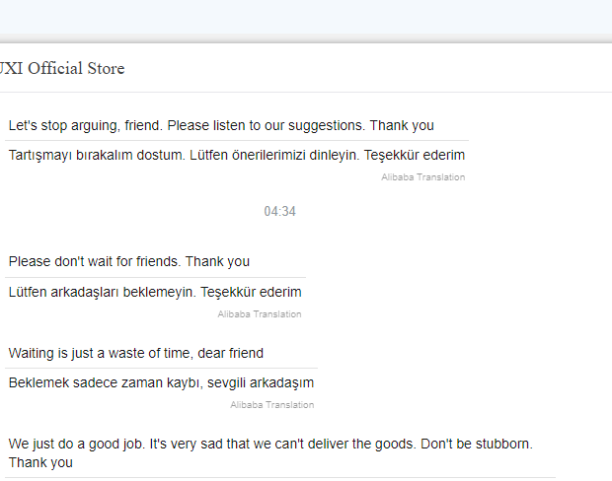Screen dimensions: 612x481
Task: Click "Thank you" on the last message's second line
Action: (40, 462)
